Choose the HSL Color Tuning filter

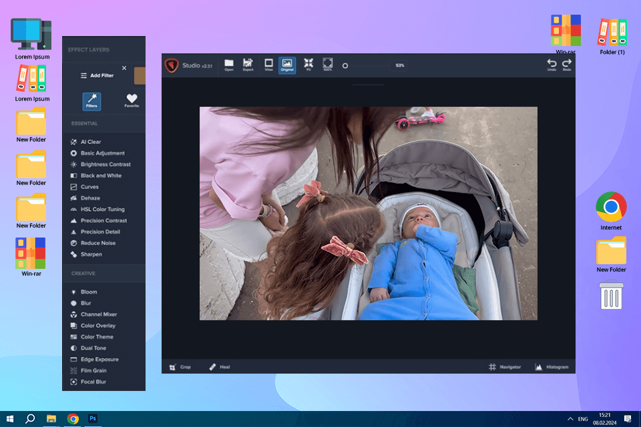tap(97, 209)
